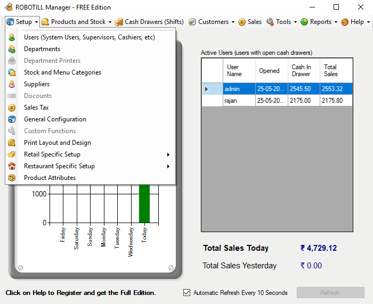Click the Reports pie chart icon
373x304 pixels.
(x=304, y=22)
